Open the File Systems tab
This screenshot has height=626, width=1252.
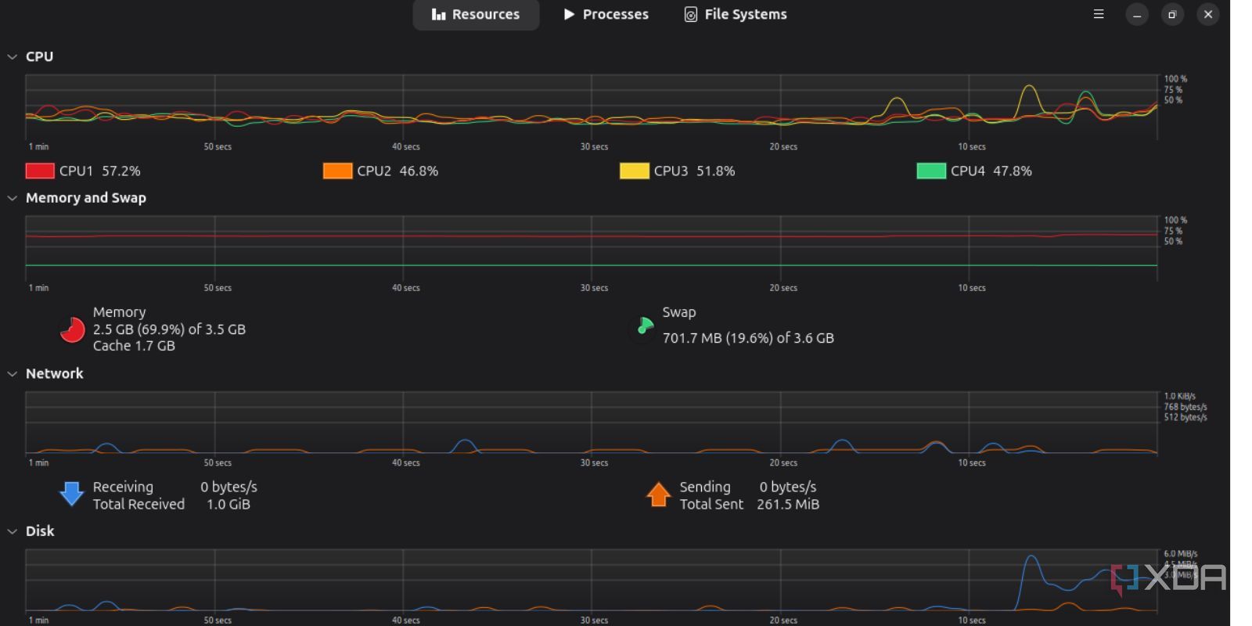point(736,14)
